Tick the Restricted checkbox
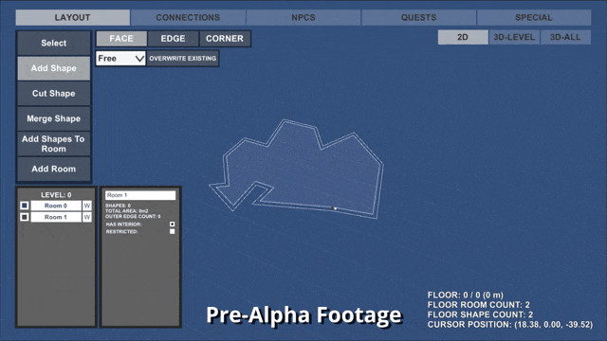Screen dimensions: 607x341 173,231
